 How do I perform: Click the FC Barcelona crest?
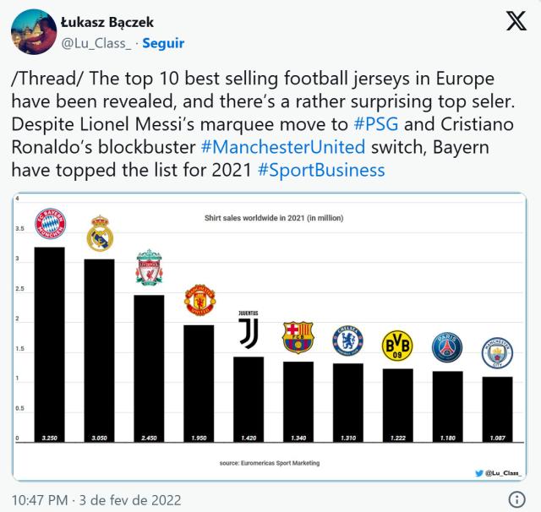point(298,337)
